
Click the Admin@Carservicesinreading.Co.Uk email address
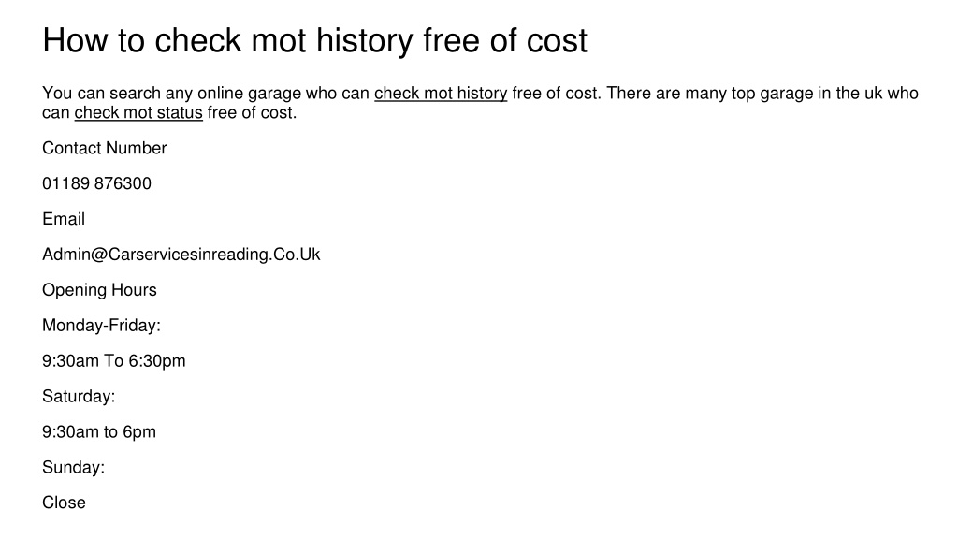coord(181,255)
